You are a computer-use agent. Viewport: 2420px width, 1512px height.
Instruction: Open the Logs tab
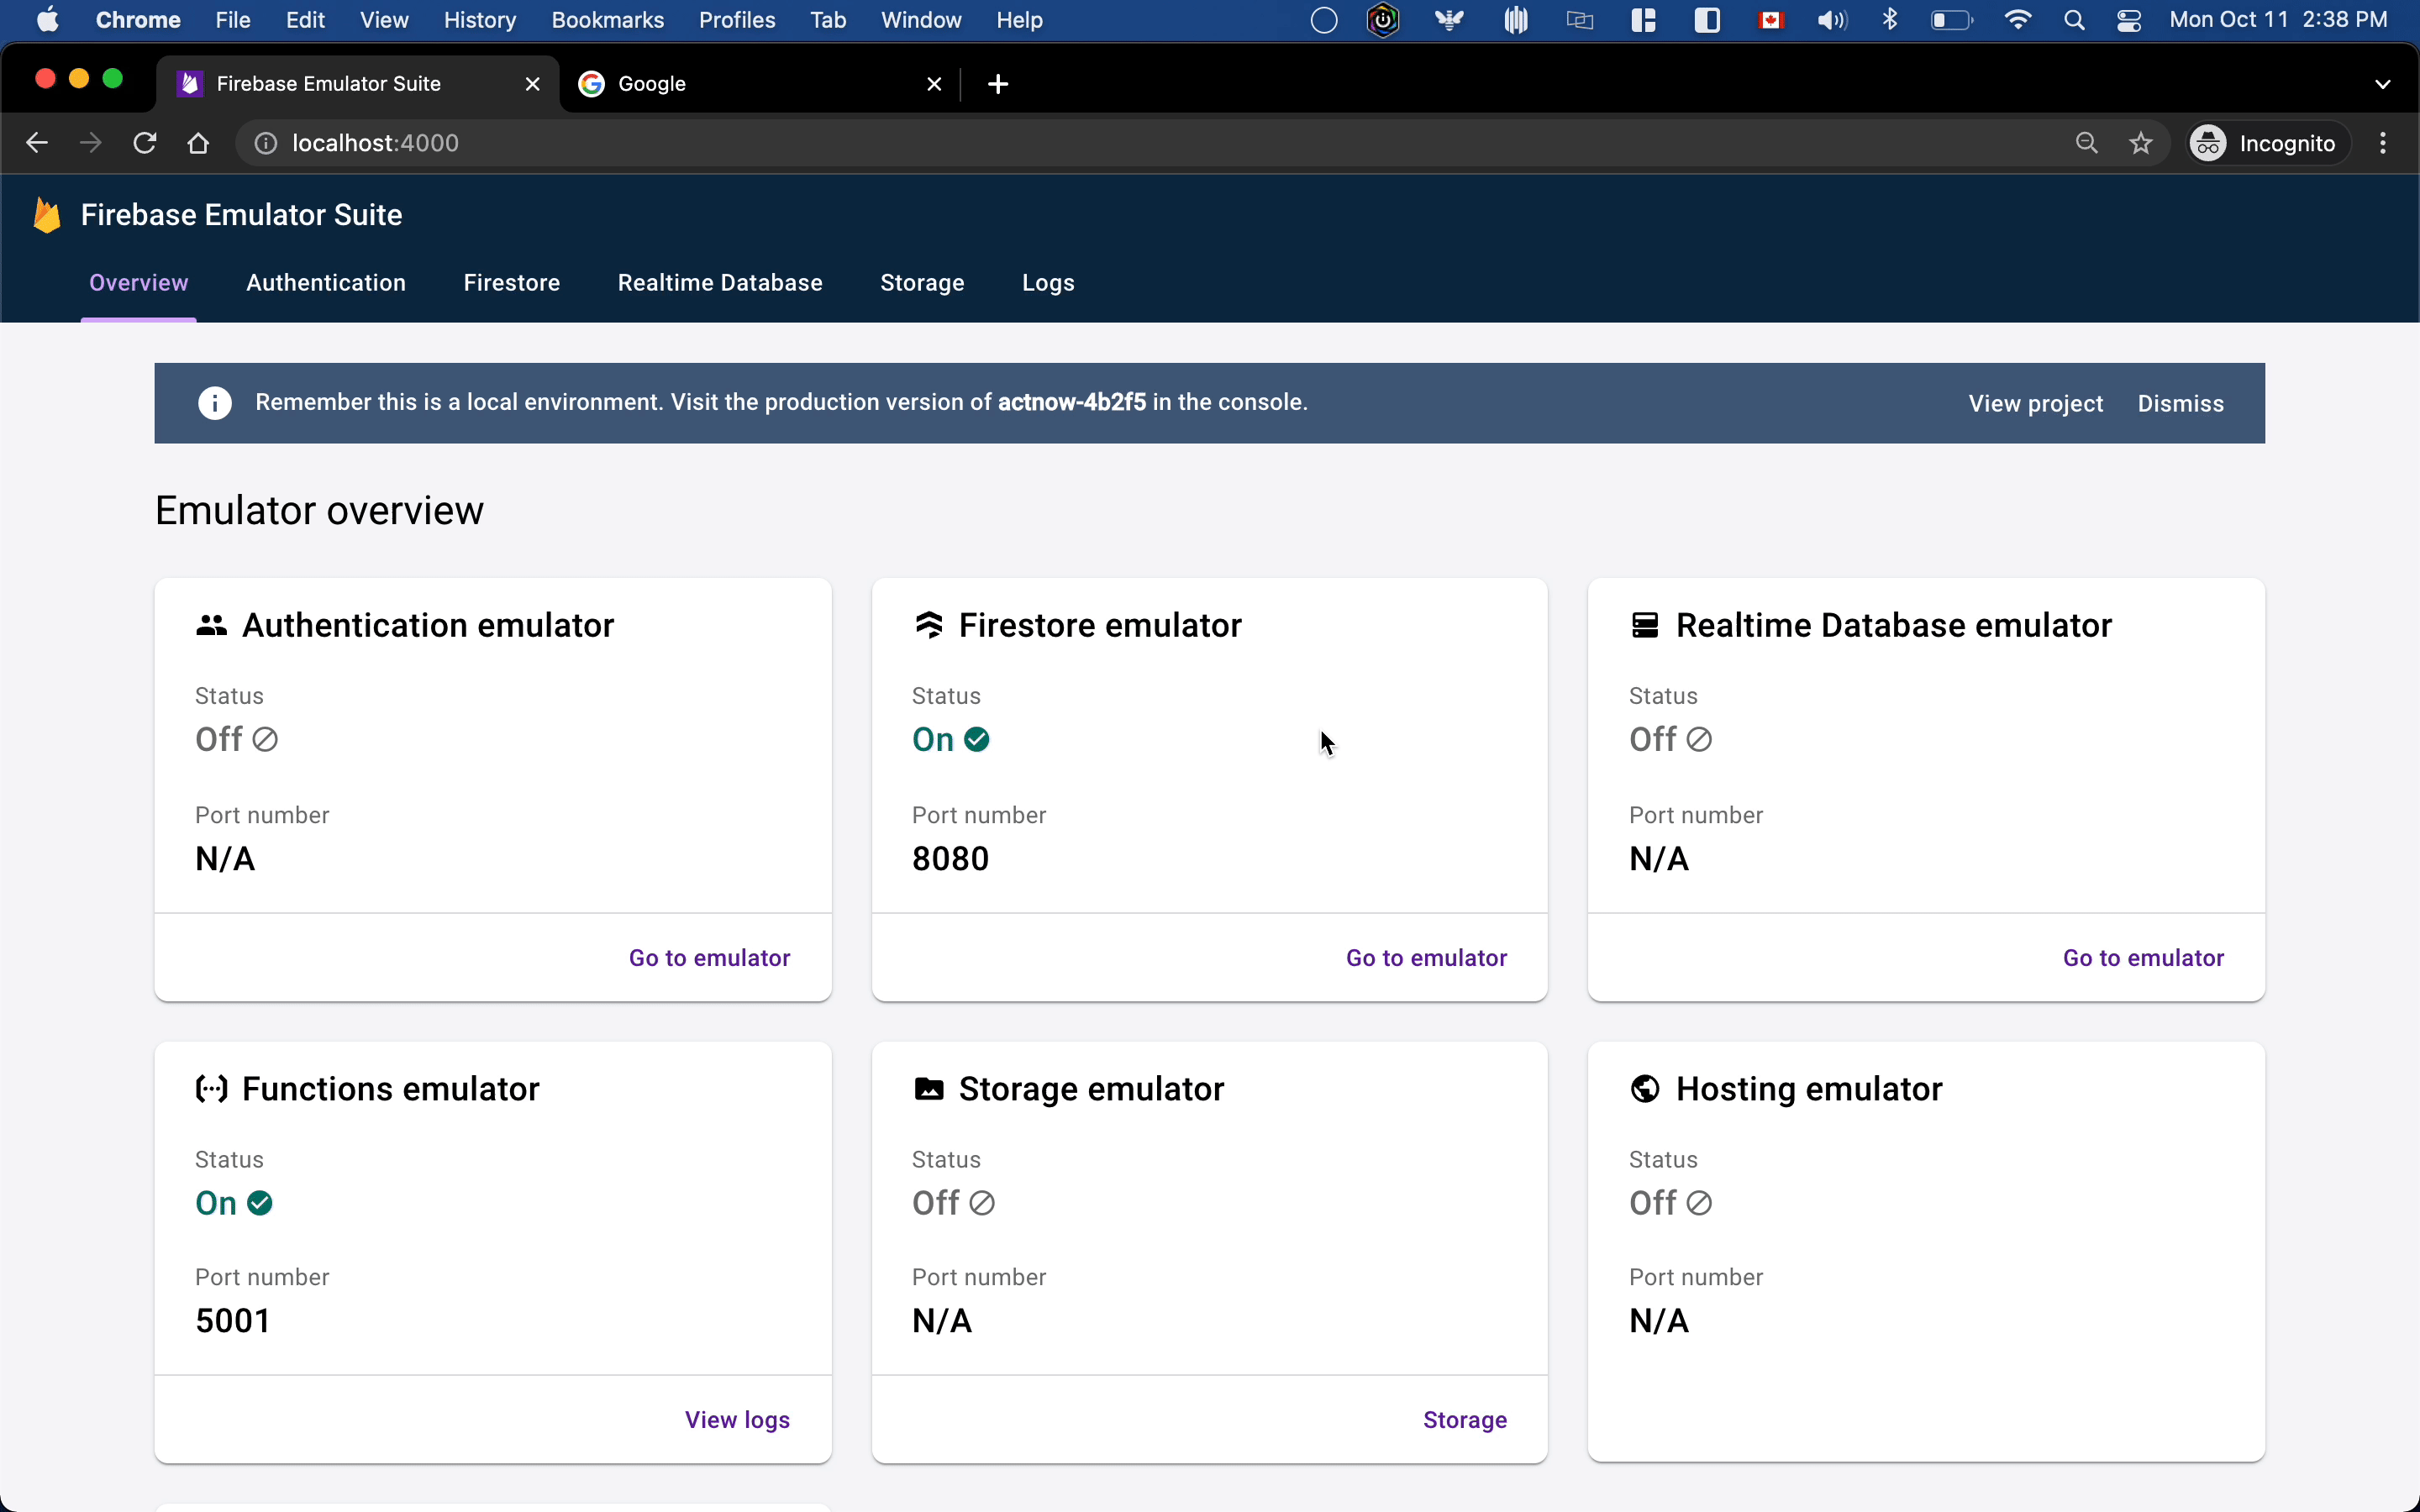(x=1047, y=283)
